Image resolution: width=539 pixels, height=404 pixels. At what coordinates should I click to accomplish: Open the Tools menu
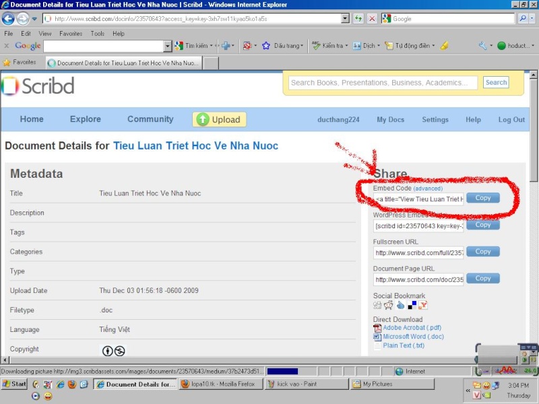click(x=98, y=33)
